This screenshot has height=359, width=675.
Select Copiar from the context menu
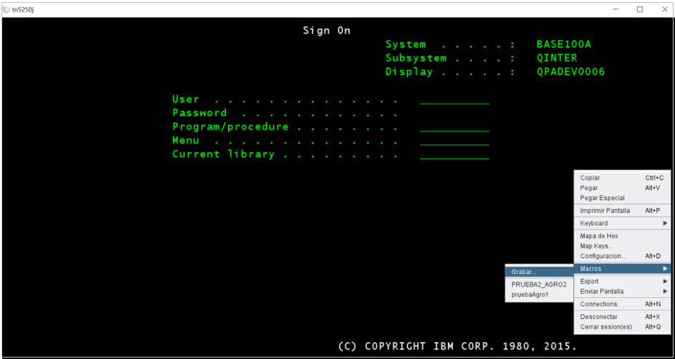click(591, 178)
